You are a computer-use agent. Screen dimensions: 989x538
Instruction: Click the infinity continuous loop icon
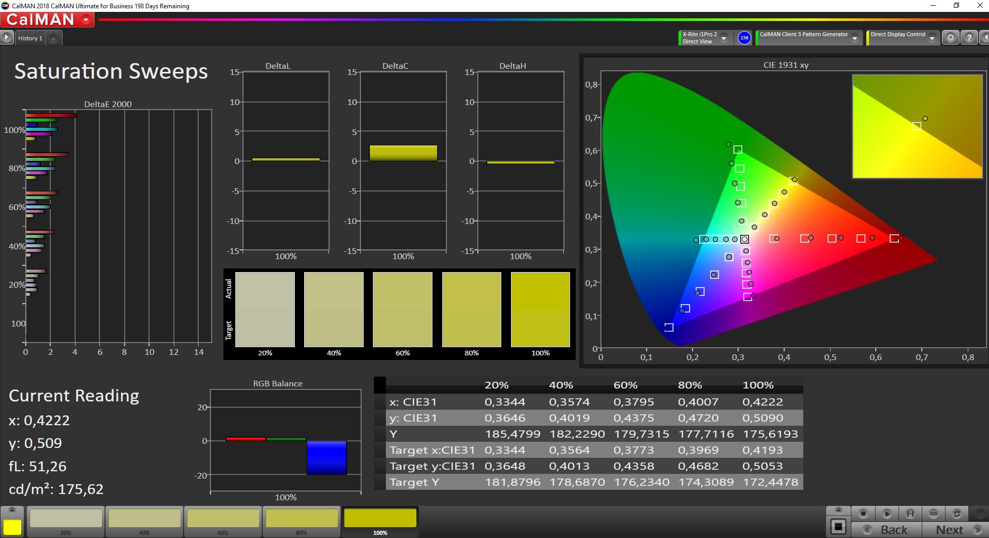tap(933, 514)
